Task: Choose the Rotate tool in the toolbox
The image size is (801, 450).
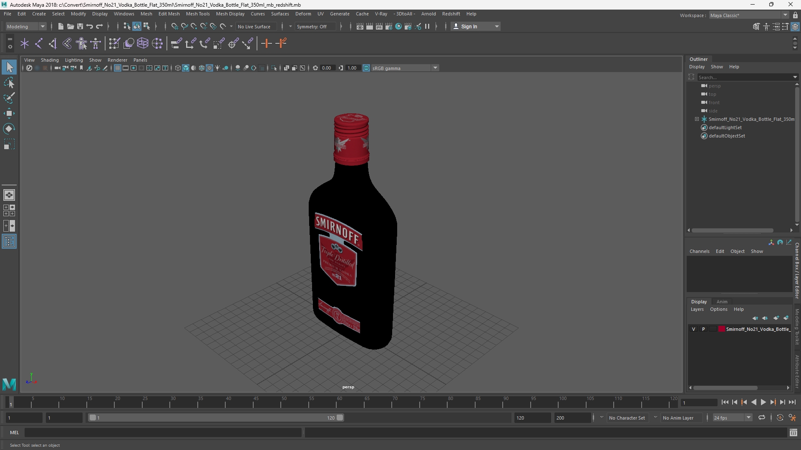Action: pyautogui.click(x=9, y=129)
